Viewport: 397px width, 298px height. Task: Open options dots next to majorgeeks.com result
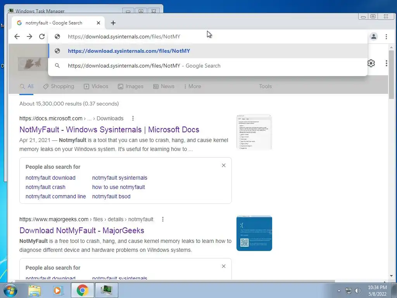163,219
